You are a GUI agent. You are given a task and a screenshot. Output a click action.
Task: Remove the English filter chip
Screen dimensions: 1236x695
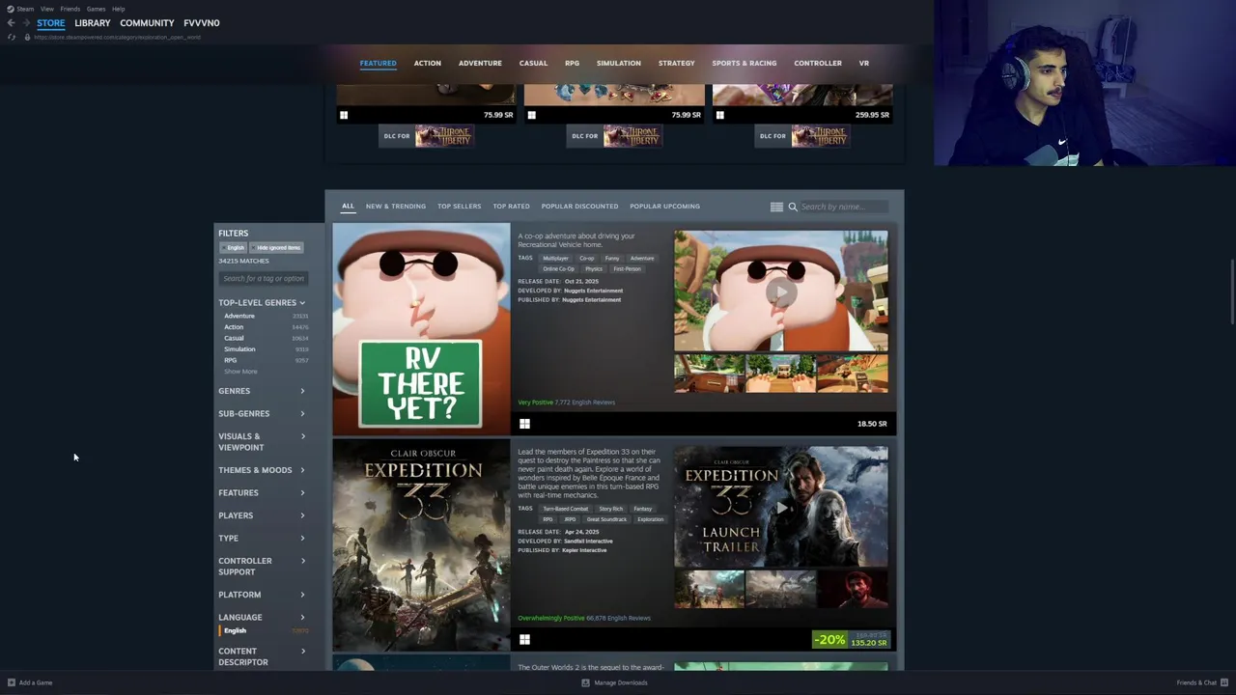coord(233,248)
